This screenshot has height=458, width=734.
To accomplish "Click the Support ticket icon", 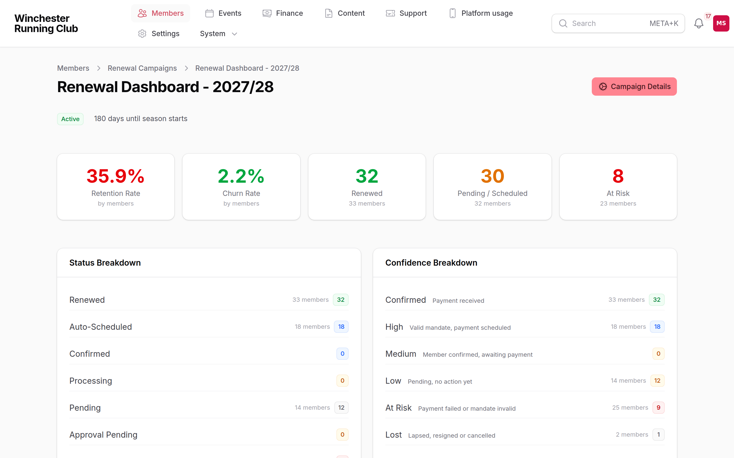I will tap(390, 13).
